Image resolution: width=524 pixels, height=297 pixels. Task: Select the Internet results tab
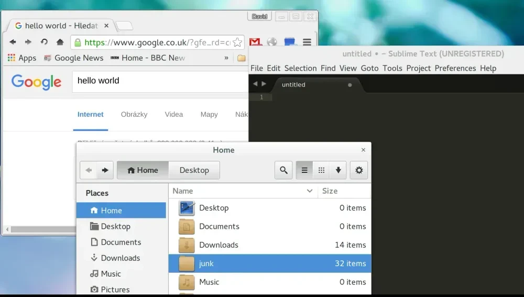(x=91, y=115)
